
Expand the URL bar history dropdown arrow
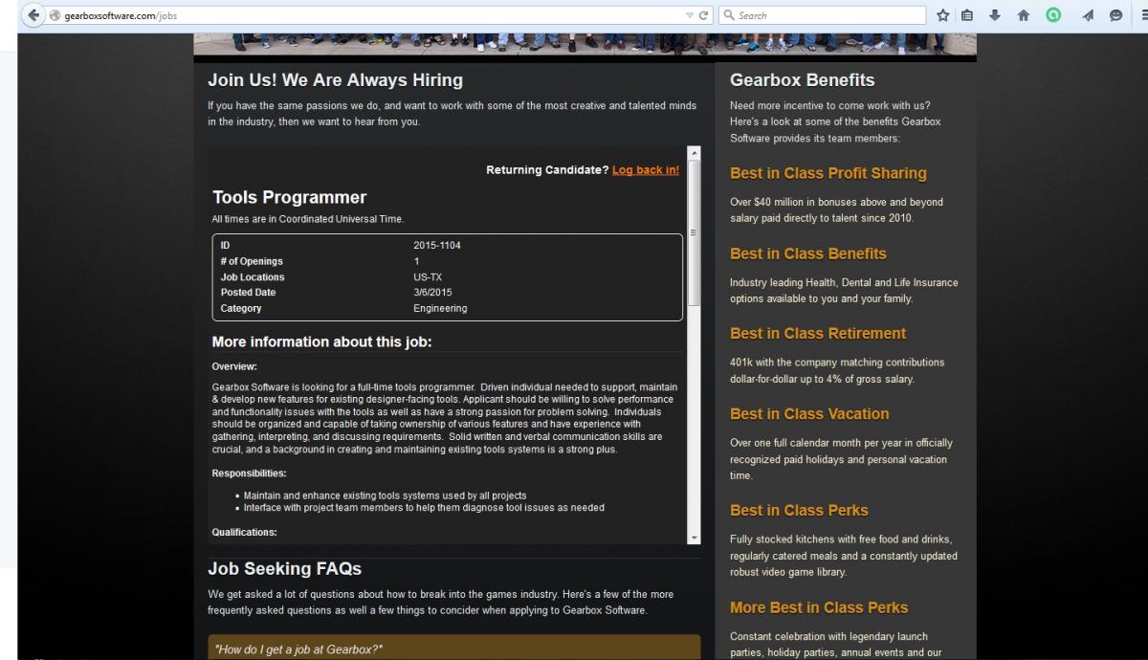[690, 15]
